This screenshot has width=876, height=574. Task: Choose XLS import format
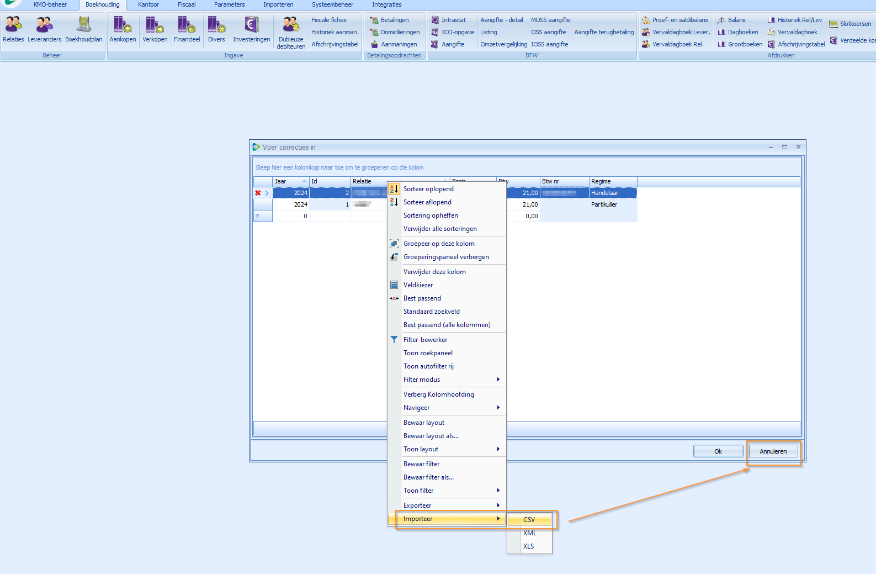click(528, 546)
